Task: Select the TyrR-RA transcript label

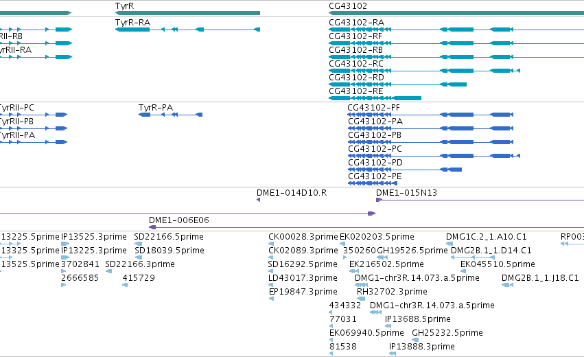Action: pos(132,23)
